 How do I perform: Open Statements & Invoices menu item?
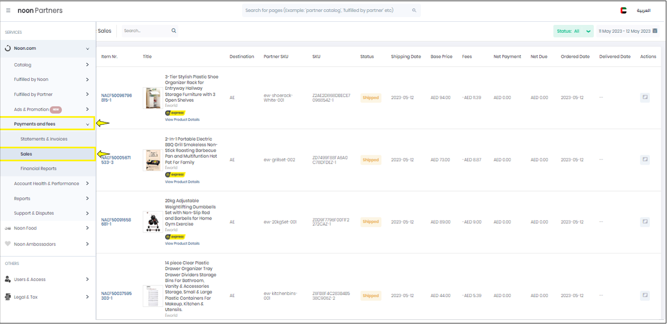coord(44,139)
